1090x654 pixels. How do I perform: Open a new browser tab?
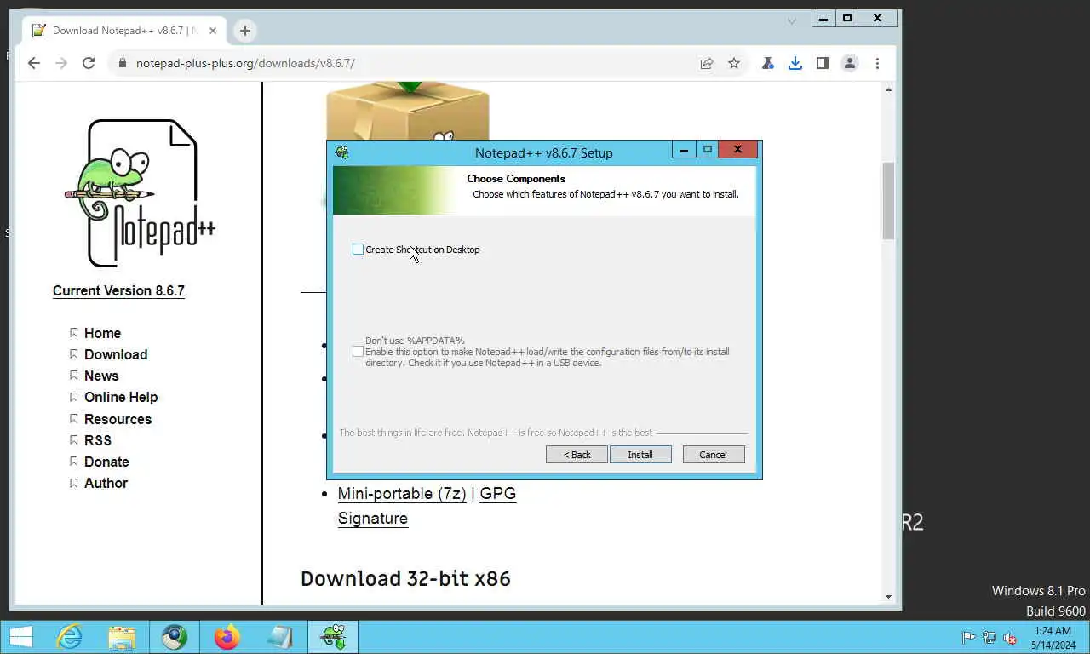pos(244,31)
